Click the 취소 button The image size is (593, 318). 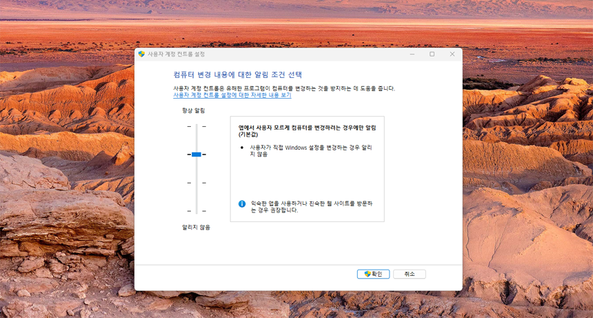tap(410, 274)
